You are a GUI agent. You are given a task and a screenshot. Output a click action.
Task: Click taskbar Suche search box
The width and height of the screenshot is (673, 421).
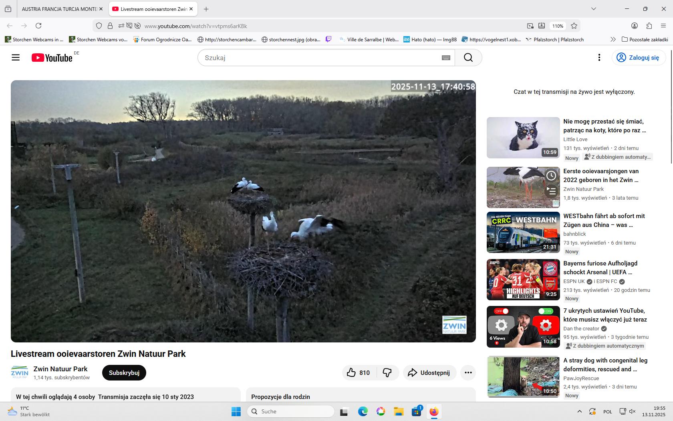[x=291, y=411]
